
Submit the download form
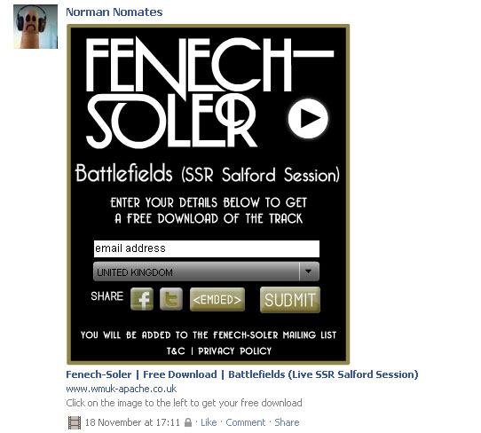pos(290,300)
